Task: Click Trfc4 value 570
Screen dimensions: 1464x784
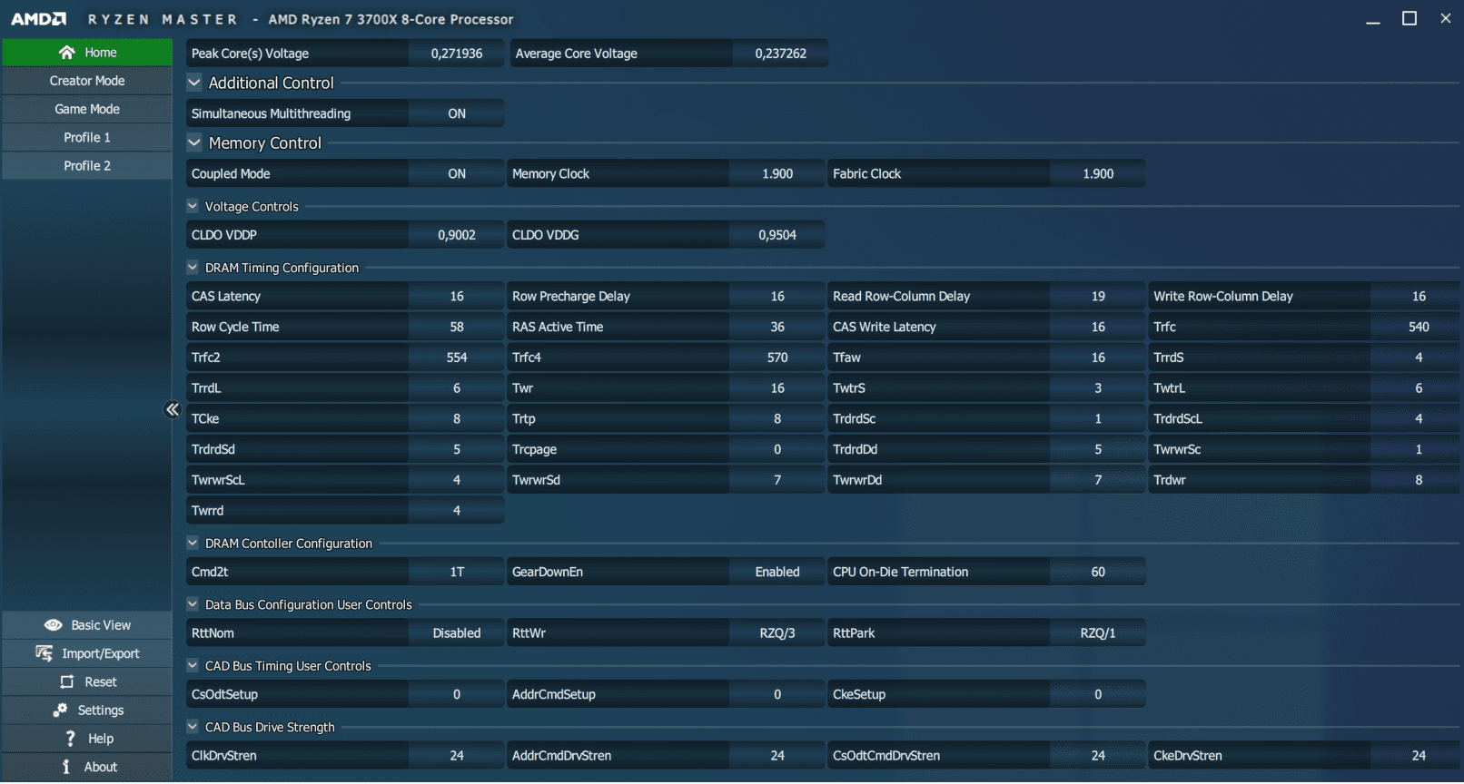Action: click(x=777, y=358)
